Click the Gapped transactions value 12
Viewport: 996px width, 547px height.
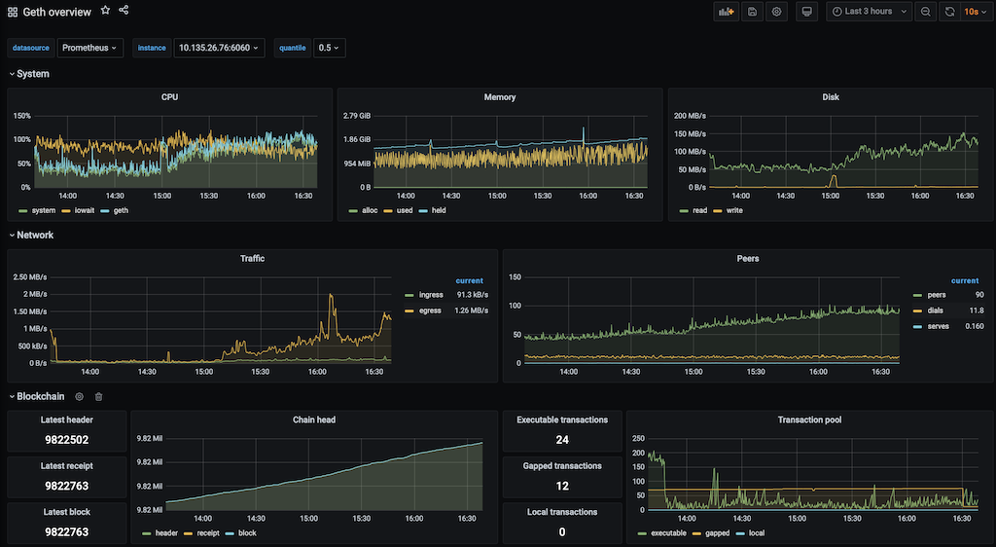tap(562, 486)
